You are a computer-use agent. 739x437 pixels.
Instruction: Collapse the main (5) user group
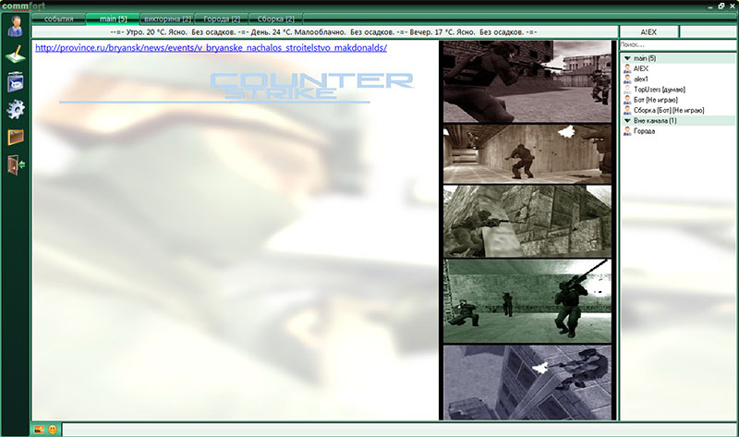(627, 58)
